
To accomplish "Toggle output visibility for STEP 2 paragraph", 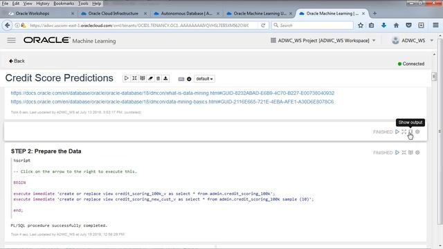I will point(410,152).
